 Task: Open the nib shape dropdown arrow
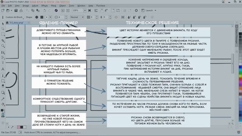click(x=50, y=17)
